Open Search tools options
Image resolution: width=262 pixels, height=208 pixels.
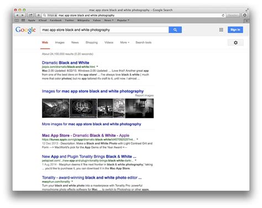coord(143,42)
